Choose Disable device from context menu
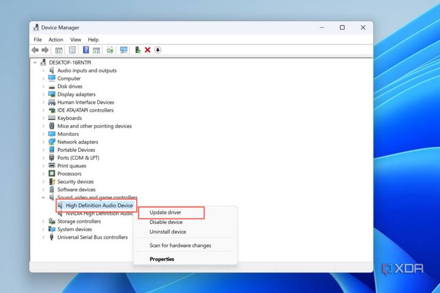This screenshot has height=293, width=440. (x=166, y=222)
